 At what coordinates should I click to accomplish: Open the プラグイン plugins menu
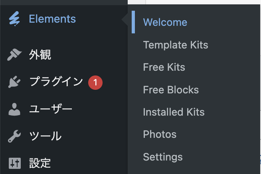64,82
